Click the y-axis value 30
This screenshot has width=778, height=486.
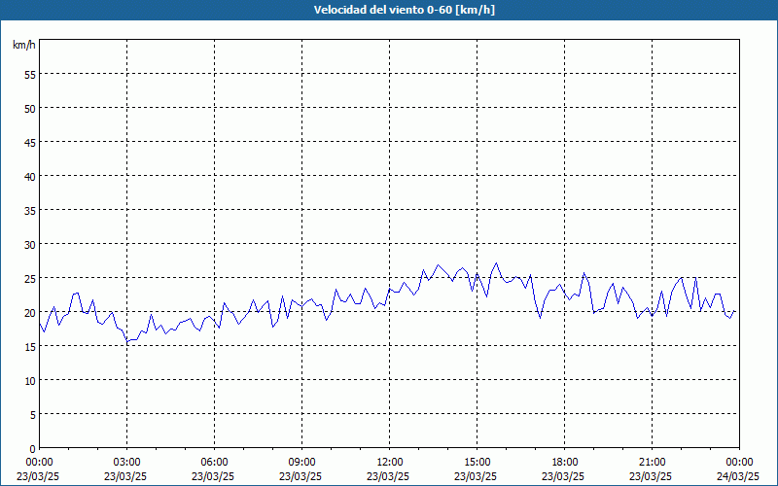coord(30,245)
